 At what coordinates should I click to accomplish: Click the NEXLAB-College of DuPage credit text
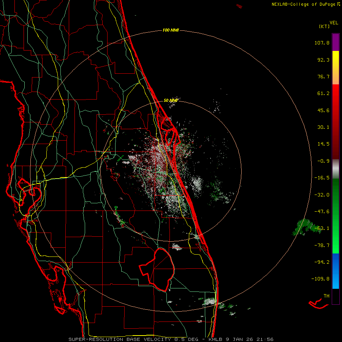tap(303, 4)
